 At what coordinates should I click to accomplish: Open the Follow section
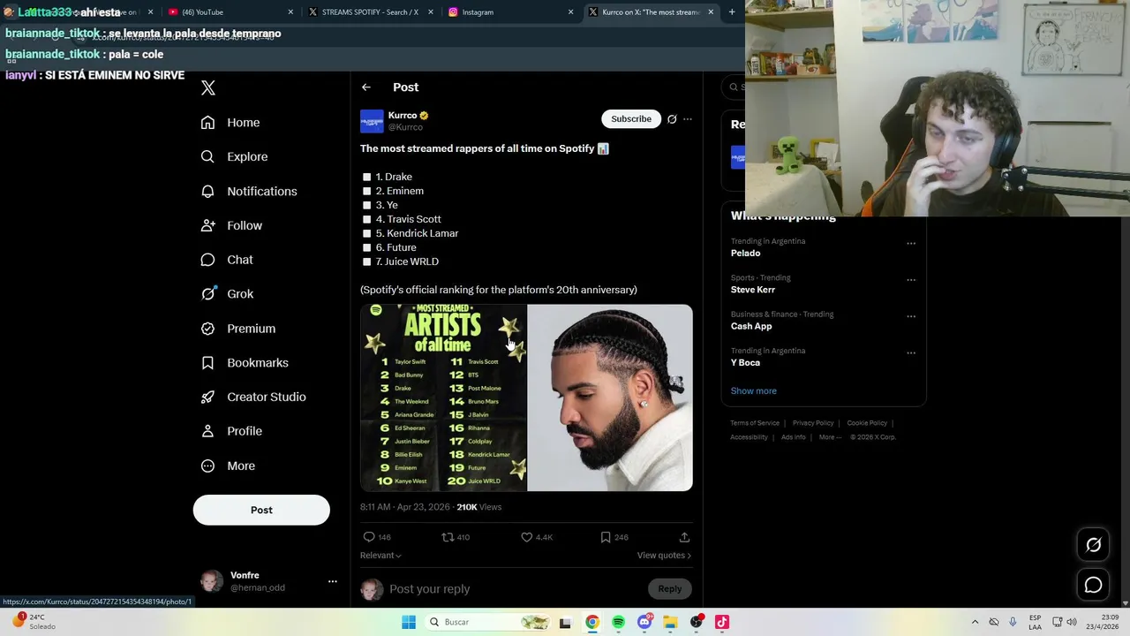coord(231,225)
